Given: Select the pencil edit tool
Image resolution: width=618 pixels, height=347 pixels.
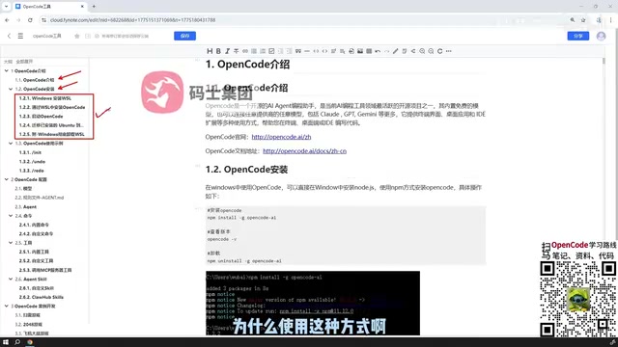Looking at the screenshot, I should click(x=395, y=51).
